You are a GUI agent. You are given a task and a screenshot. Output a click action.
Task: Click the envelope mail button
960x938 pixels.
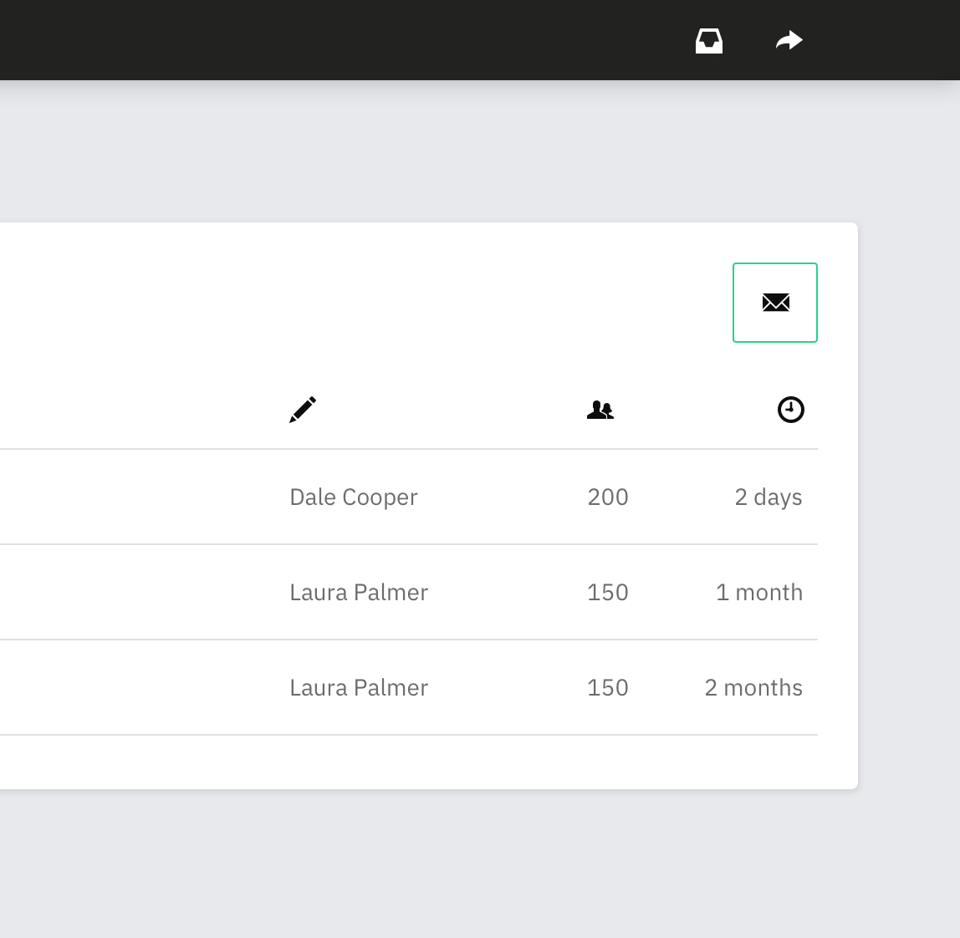(775, 303)
